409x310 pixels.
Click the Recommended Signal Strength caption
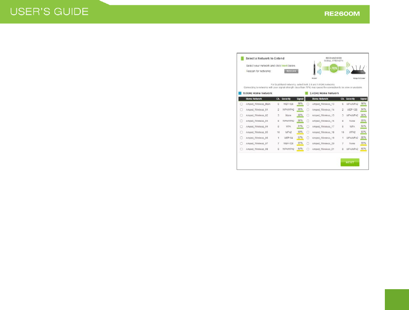pos(334,59)
